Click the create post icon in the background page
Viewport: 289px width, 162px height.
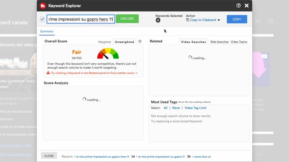(271, 21)
